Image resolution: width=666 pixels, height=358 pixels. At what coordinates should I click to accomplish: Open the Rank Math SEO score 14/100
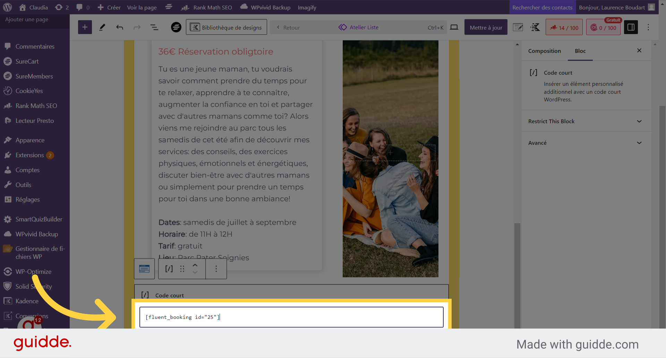564,27
